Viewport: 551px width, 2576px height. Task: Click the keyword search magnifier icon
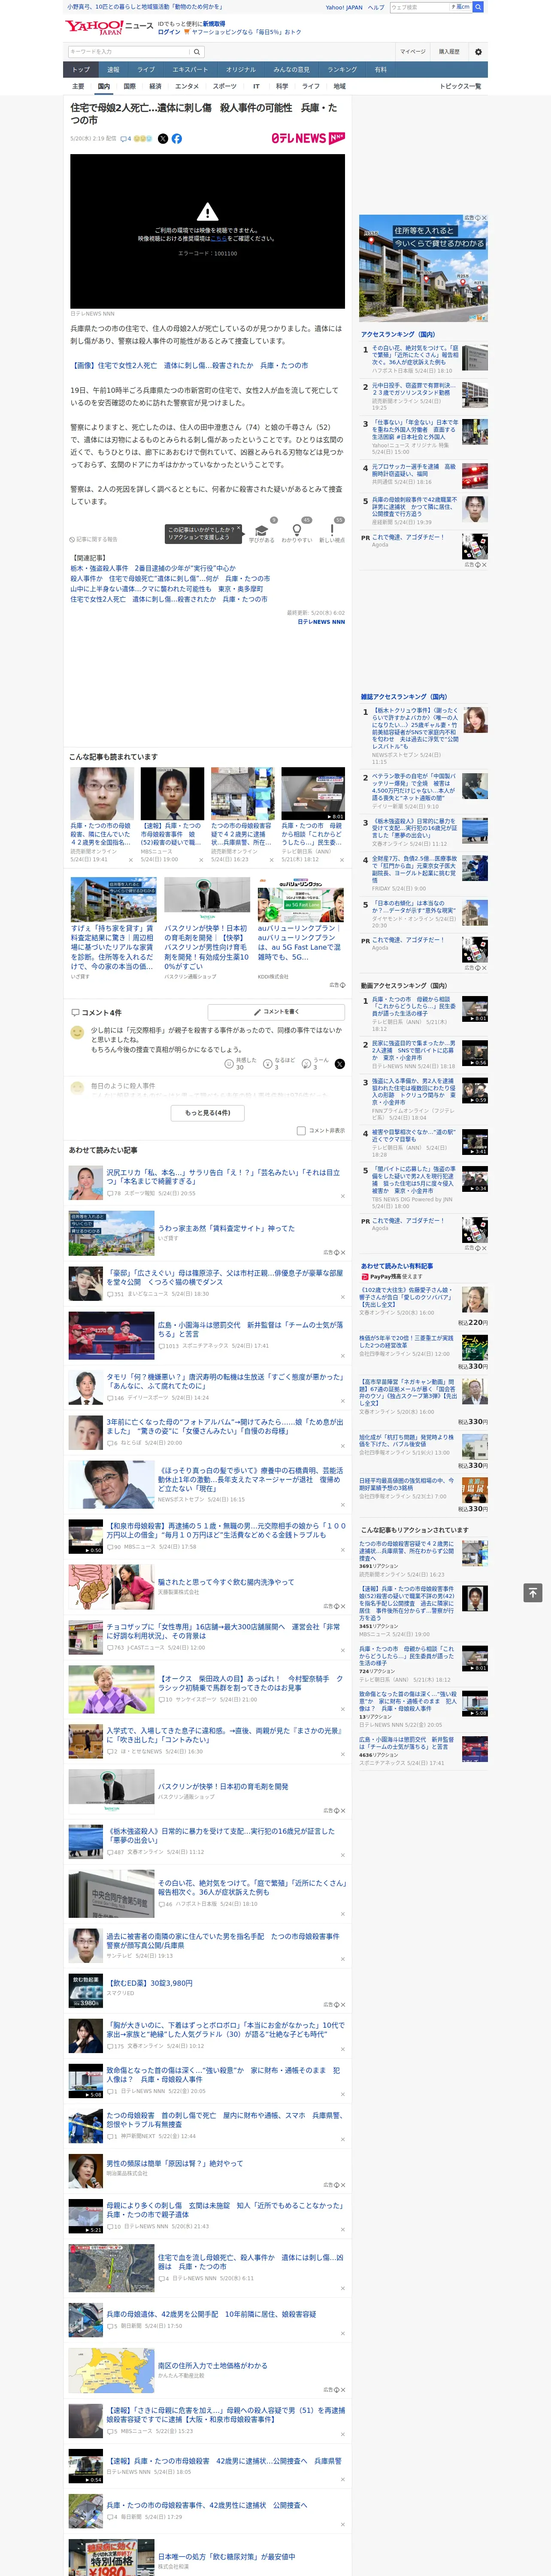[x=197, y=52]
